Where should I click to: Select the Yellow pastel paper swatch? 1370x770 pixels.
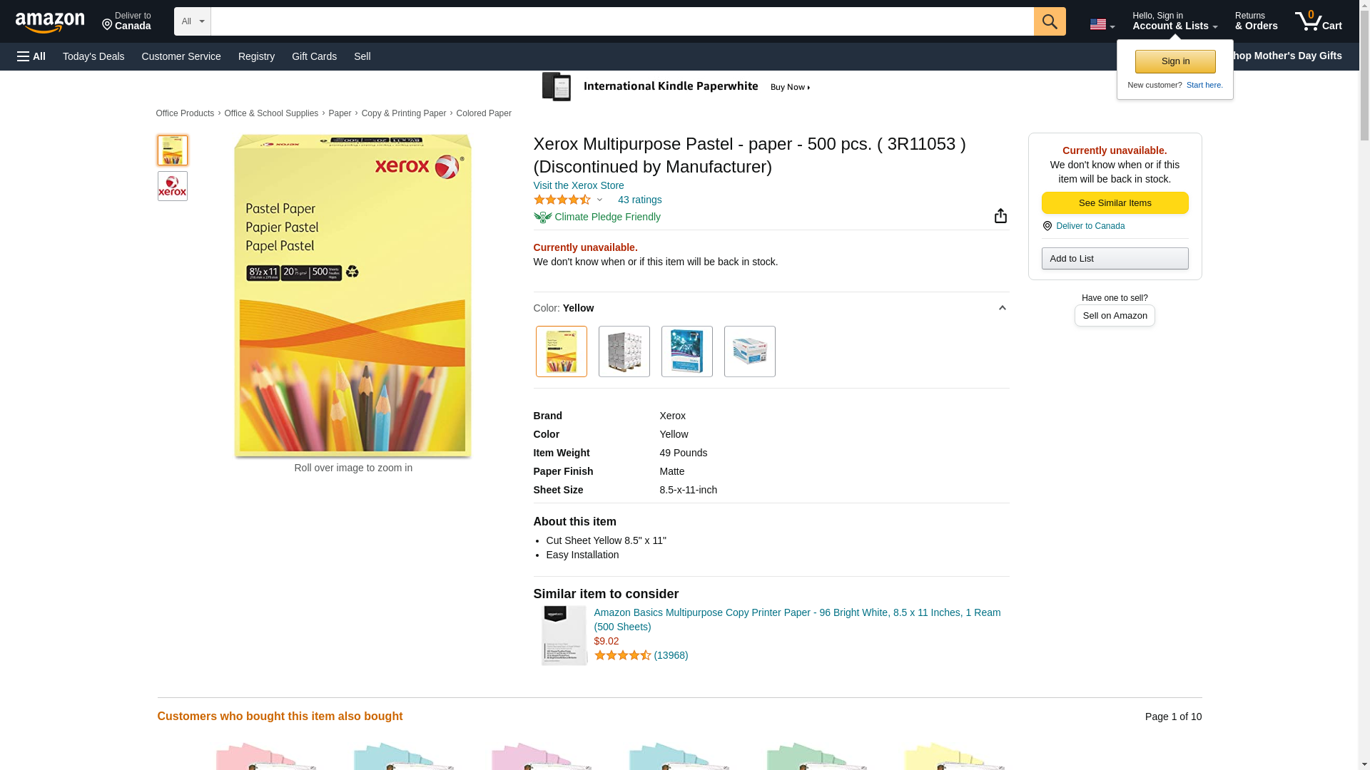coord(561,351)
